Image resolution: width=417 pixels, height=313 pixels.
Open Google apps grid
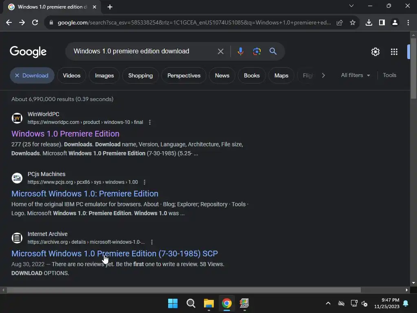pyautogui.click(x=394, y=52)
